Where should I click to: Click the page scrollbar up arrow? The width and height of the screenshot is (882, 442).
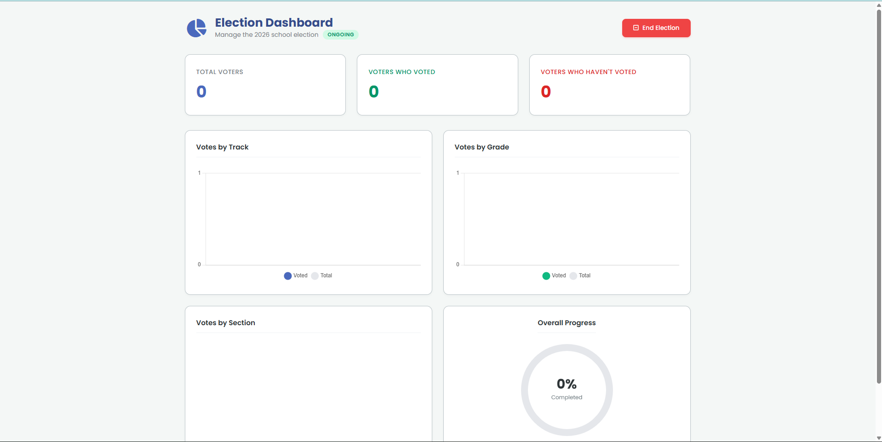[x=879, y=5]
